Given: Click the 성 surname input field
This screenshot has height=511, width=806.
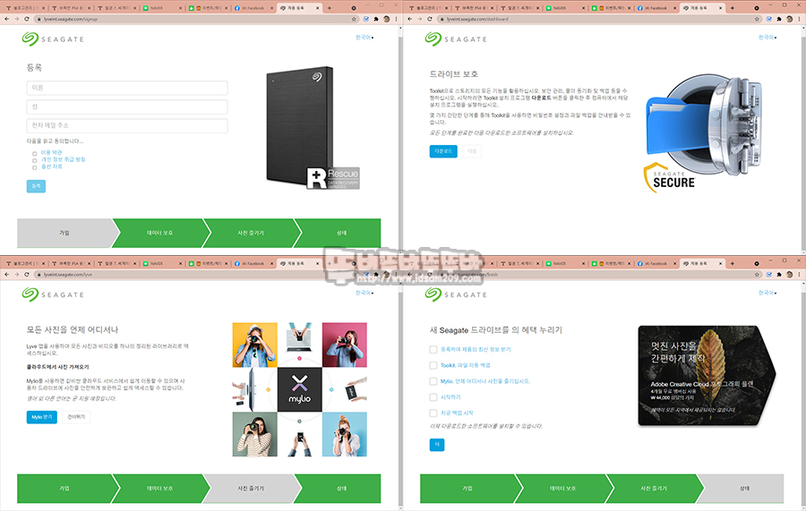Looking at the screenshot, I should pos(127,106).
